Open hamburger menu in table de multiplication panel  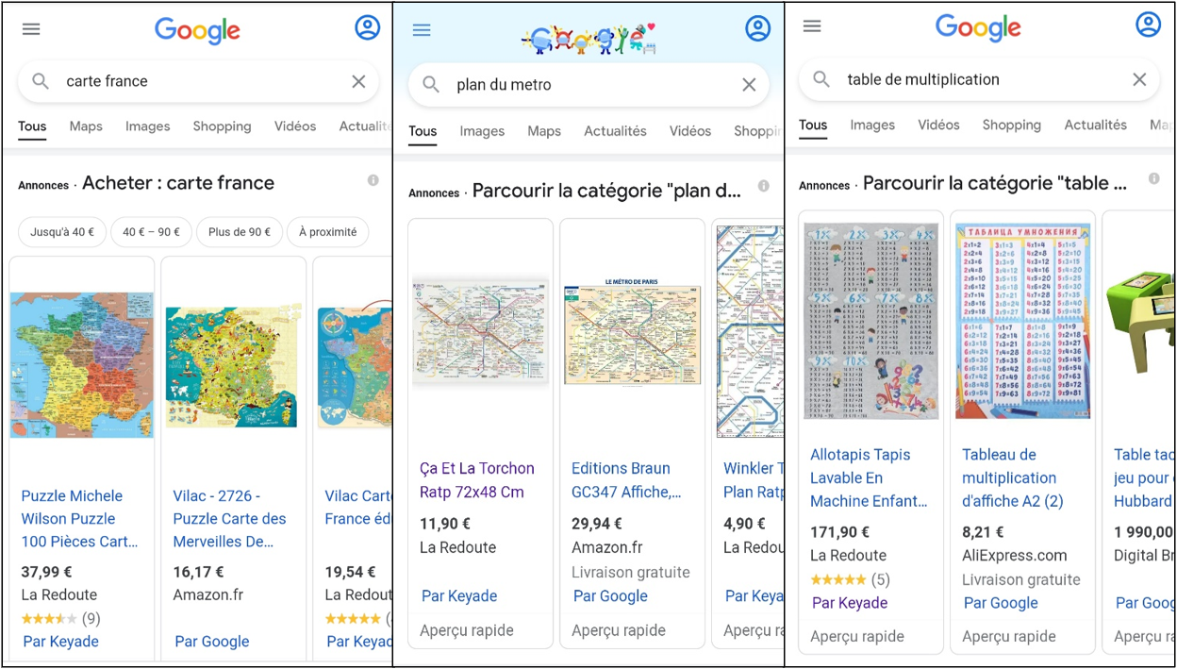coord(812,26)
